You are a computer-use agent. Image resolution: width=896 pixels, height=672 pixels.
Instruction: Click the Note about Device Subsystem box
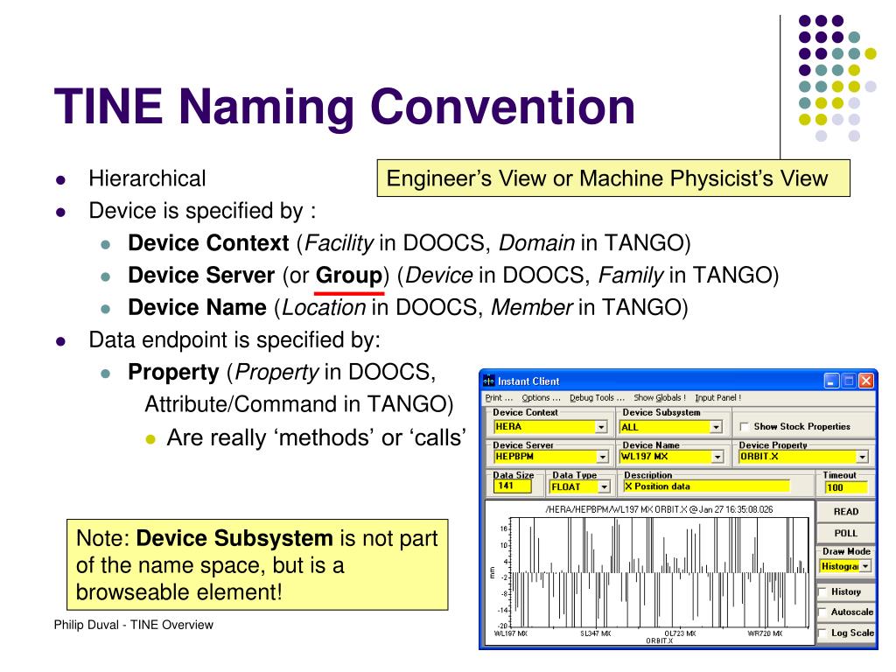pyautogui.click(x=257, y=564)
